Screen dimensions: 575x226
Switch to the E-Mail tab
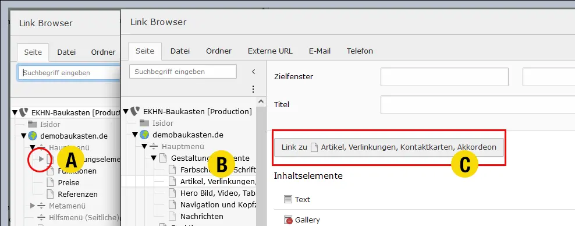[x=320, y=51]
